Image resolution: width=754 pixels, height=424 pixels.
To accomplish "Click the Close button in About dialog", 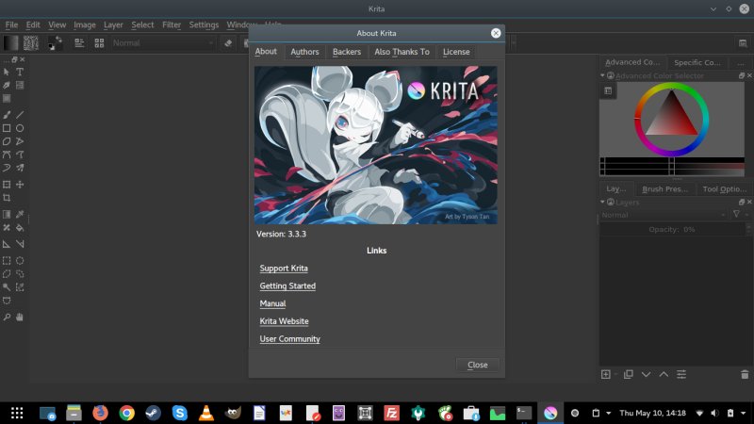I will point(478,365).
